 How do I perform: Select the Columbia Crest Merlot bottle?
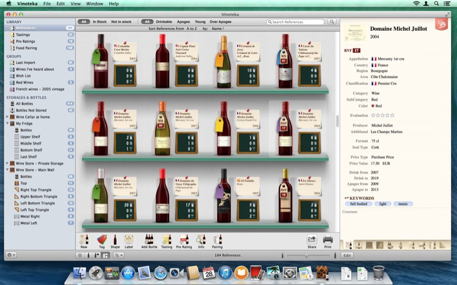(101, 61)
